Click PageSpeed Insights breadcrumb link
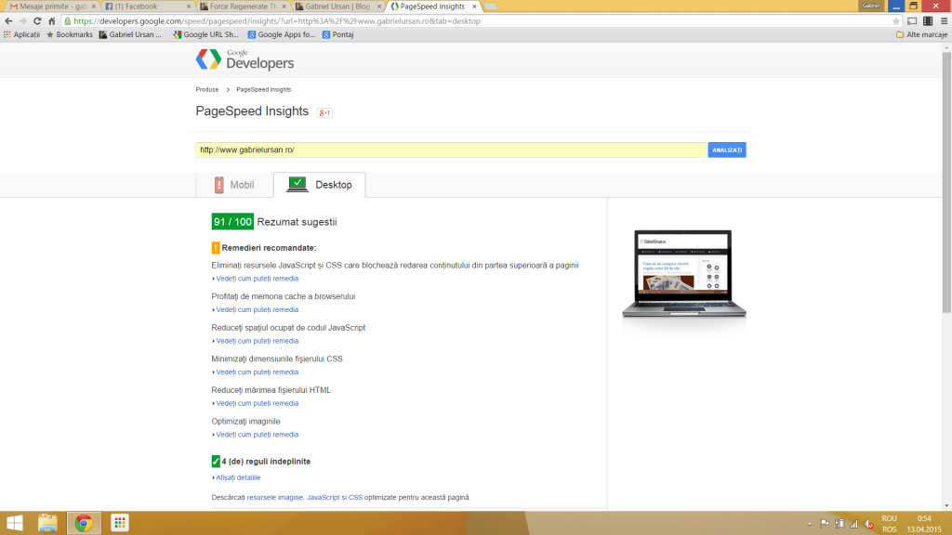This screenshot has height=535, width=952. [x=263, y=90]
